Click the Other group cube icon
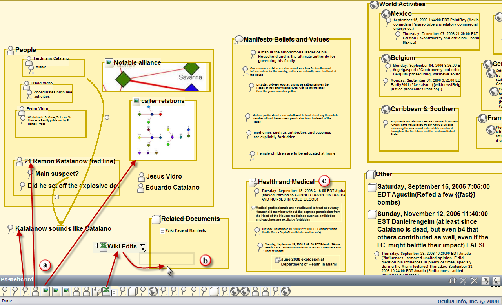The width and height of the screenshot is (502, 305). [370, 174]
